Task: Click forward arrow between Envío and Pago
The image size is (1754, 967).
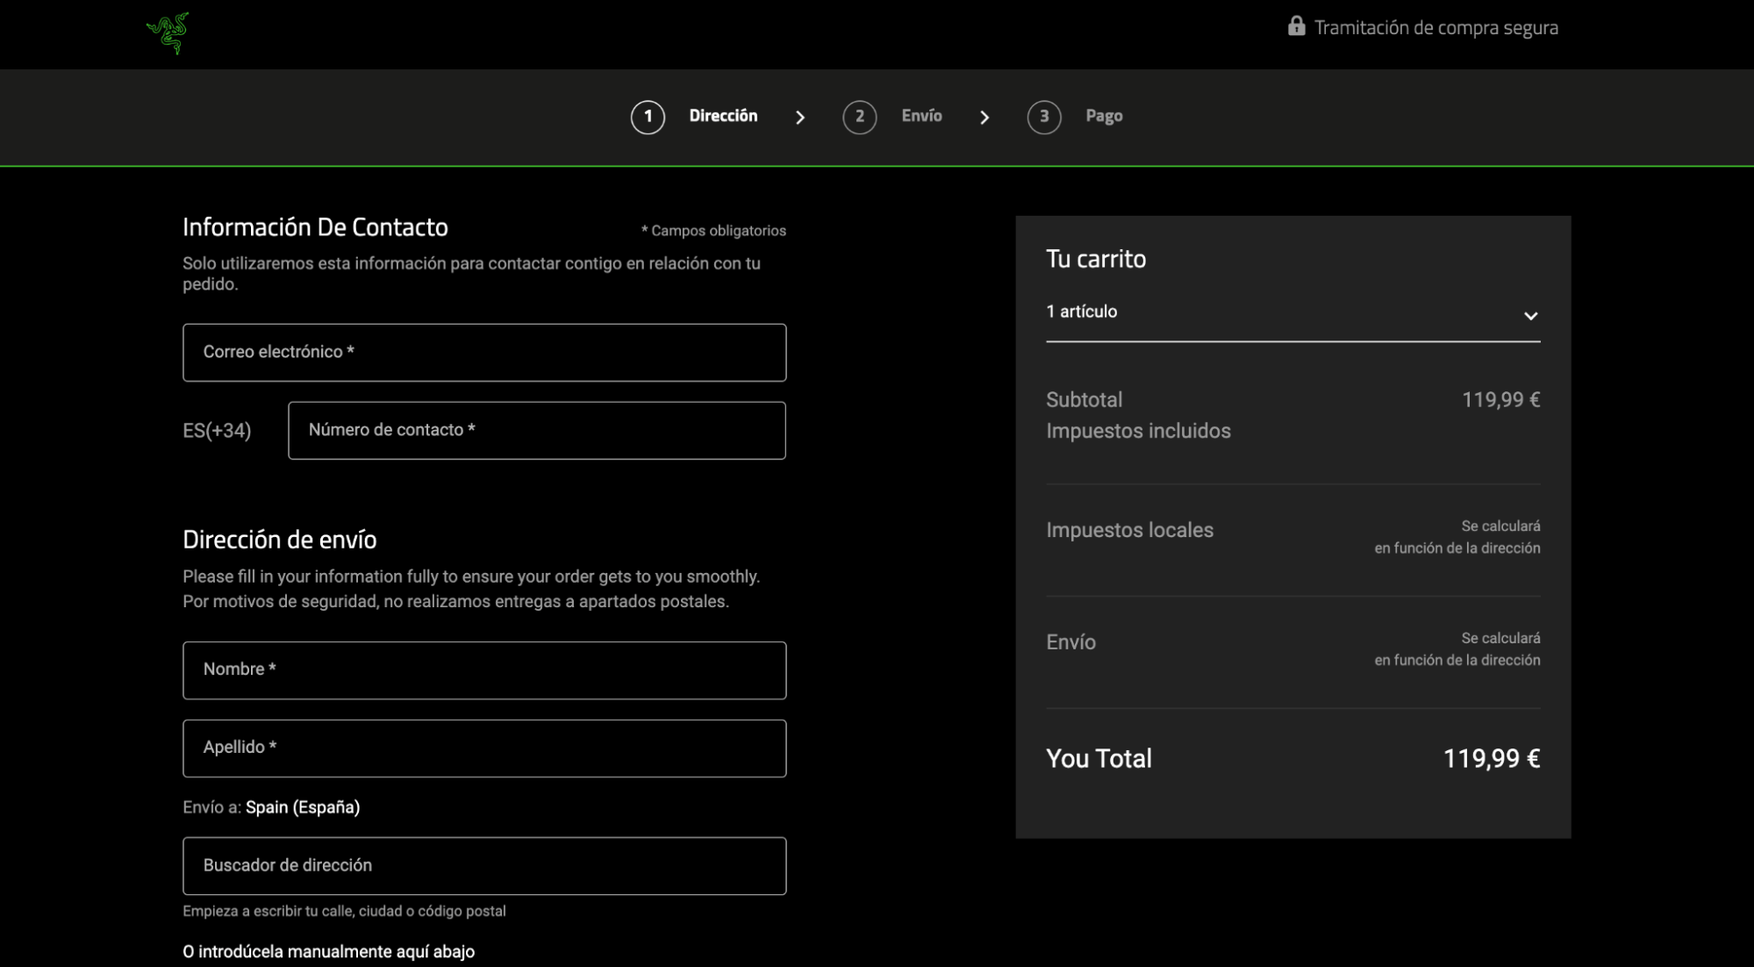Action: 984,116
